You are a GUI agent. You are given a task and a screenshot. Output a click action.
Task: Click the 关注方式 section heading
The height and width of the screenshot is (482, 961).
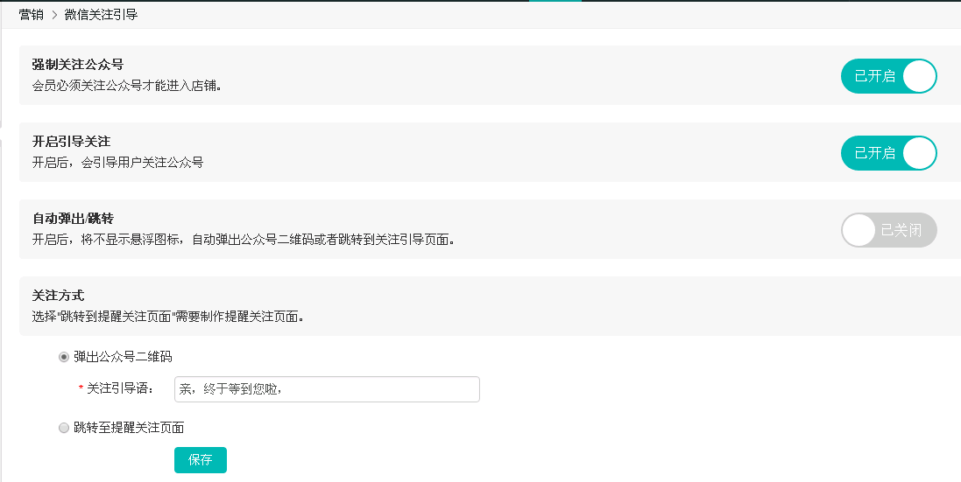click(58, 296)
